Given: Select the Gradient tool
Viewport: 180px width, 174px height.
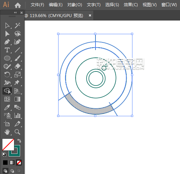Looking at the screenshot, I should tap(17, 99).
